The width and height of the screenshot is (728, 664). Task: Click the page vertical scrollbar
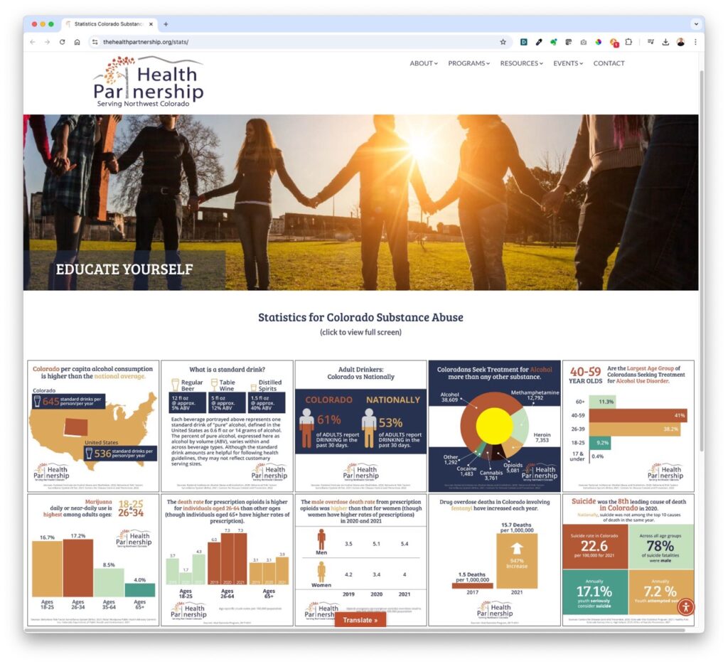702,260
